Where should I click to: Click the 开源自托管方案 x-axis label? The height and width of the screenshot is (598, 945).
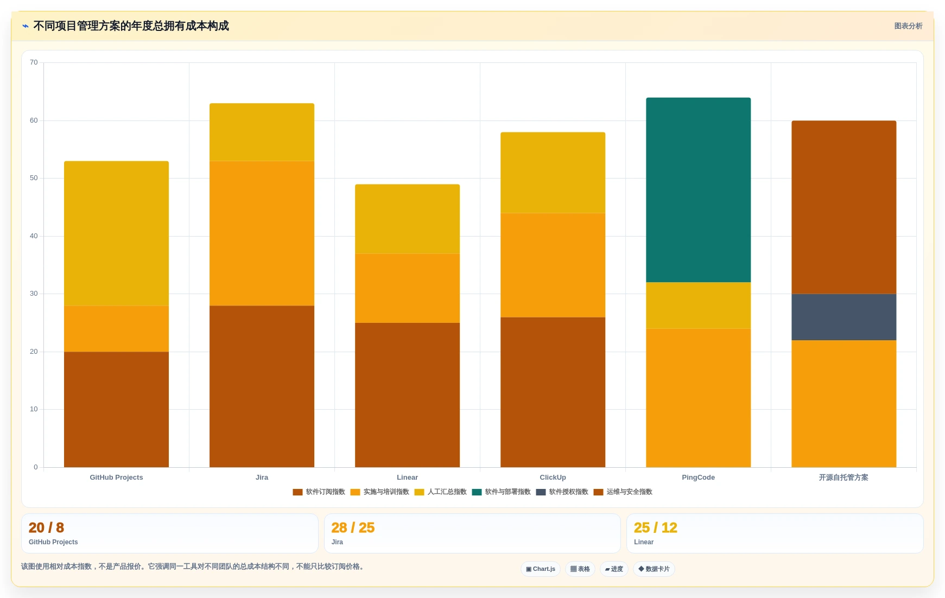pyautogui.click(x=843, y=478)
